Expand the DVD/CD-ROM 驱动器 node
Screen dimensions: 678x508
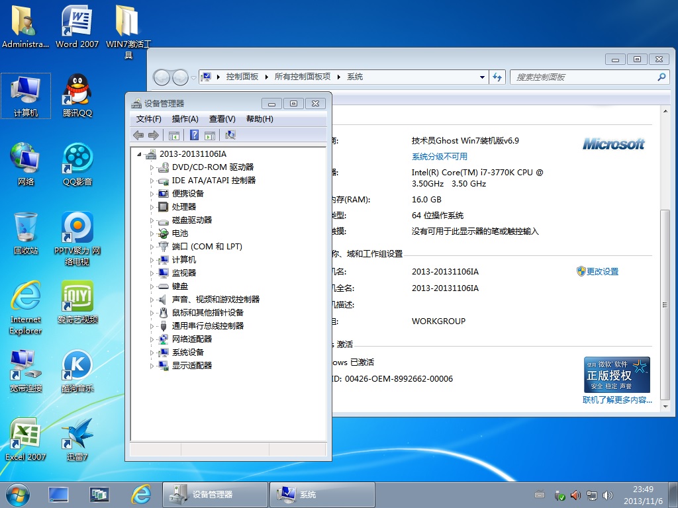152,167
